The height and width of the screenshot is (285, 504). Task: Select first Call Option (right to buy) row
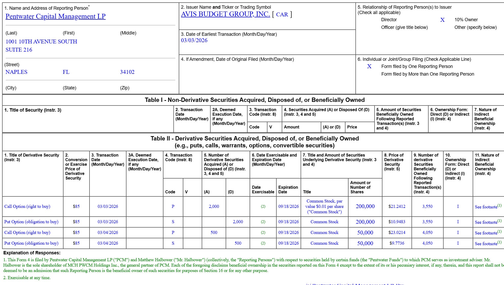tap(27, 206)
